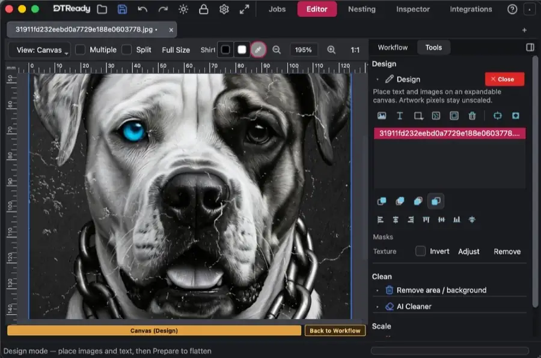
Task: Redo the last action
Action: [x=163, y=9]
